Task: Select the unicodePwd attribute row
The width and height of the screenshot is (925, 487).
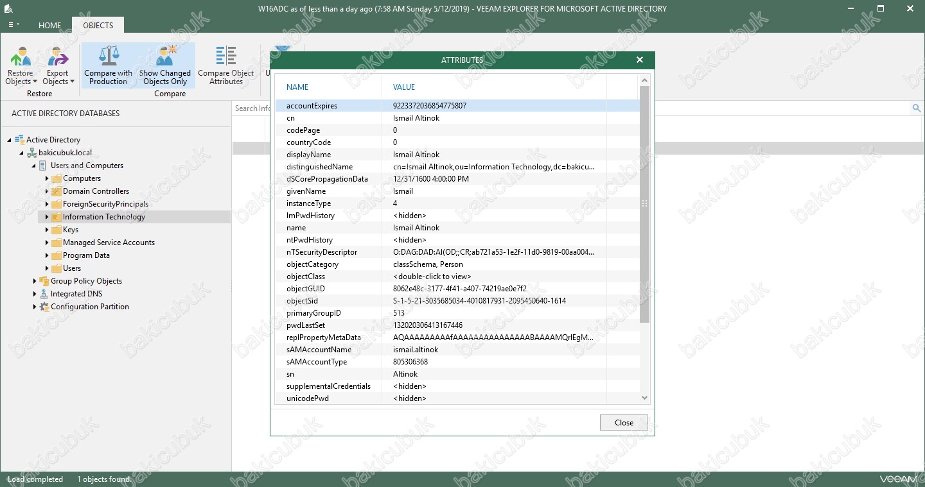Action: click(457, 398)
